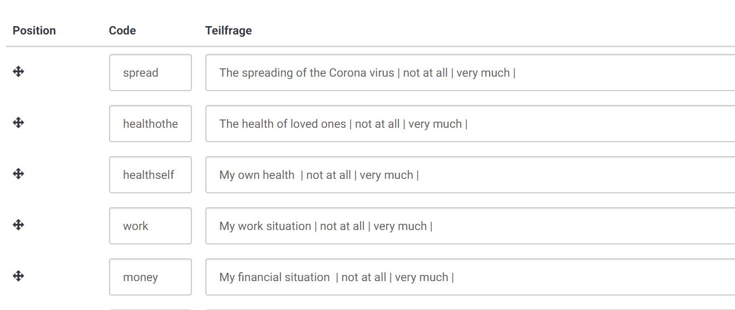735x310 pixels.
Task: Click the 'My work situation' text field
Action: click(x=470, y=226)
